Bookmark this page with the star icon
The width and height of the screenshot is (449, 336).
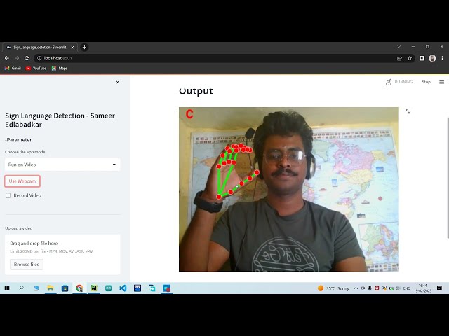tap(410, 58)
